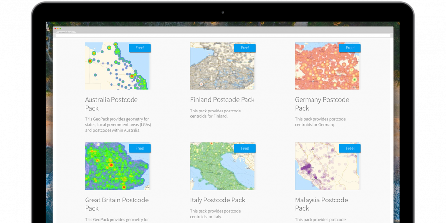The height and width of the screenshot is (223, 446).
Task: Click the Free! badge on Malaysia pack
Action: (x=350, y=148)
